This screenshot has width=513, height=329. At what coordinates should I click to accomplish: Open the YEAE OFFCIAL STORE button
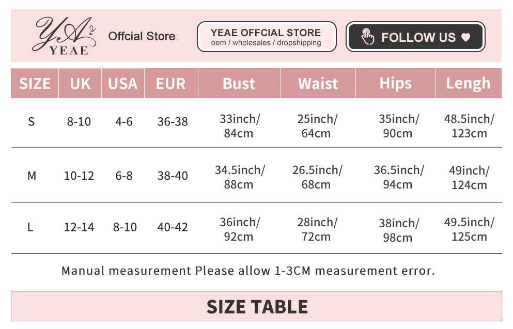point(267,37)
